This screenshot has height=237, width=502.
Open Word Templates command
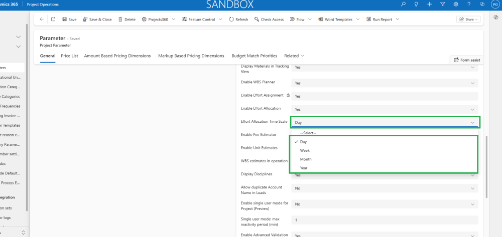[335, 20]
